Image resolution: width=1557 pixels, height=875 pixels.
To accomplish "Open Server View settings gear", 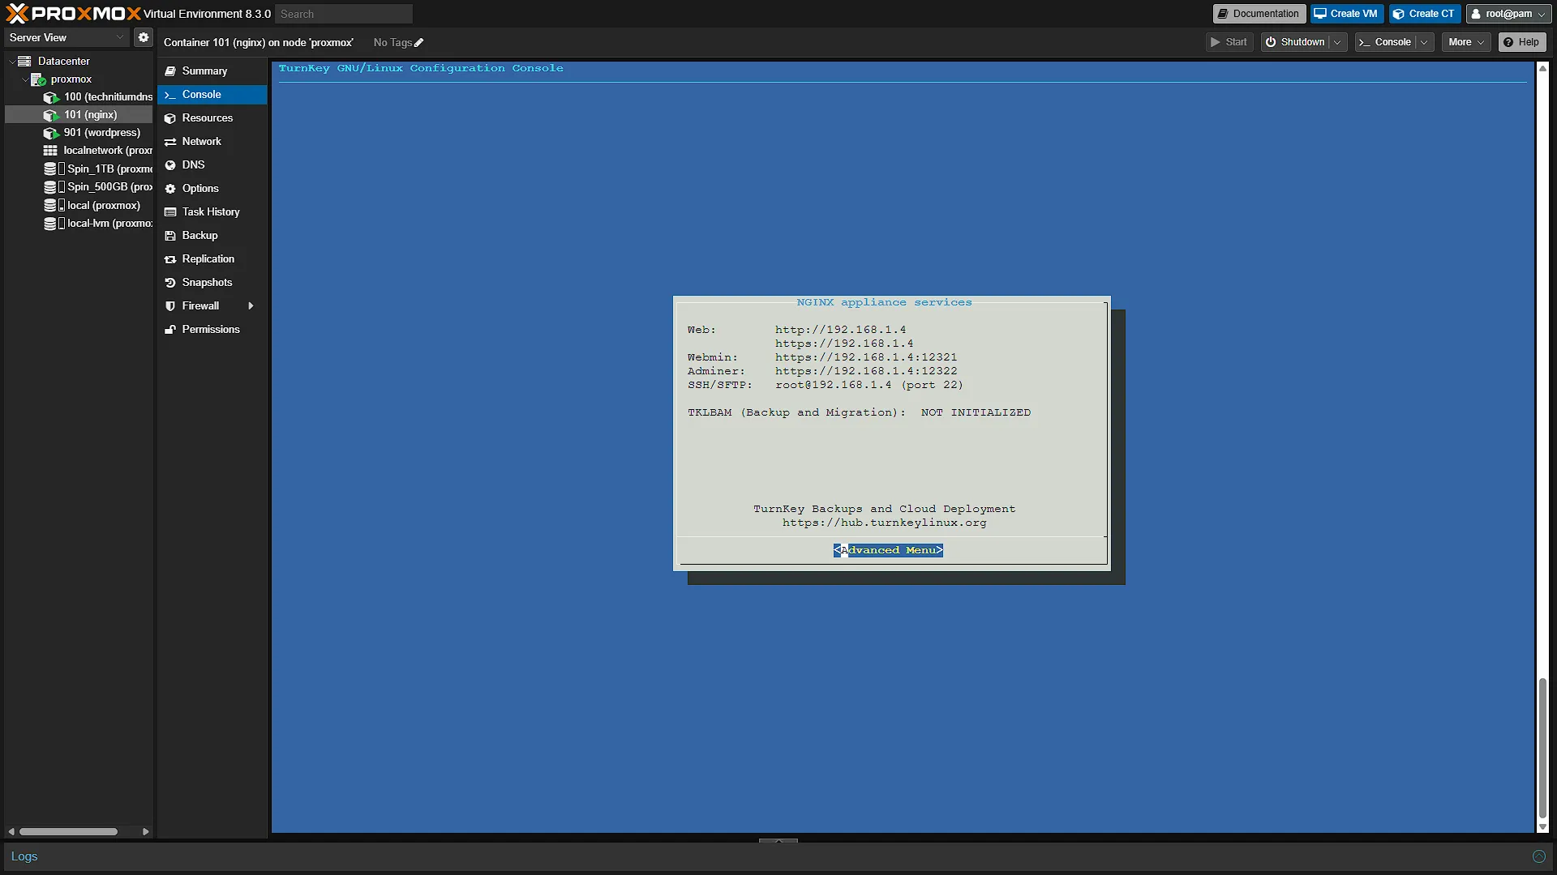I will coord(144,37).
